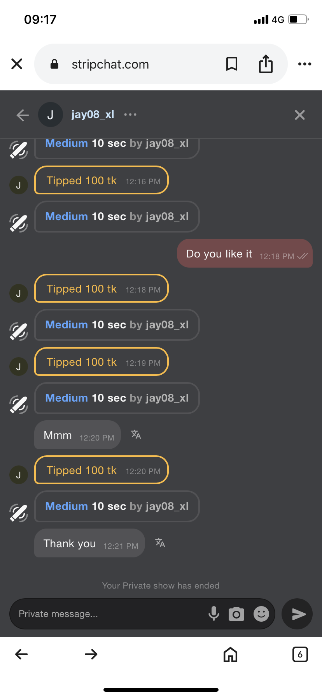Close the jay08_xl chat panel
The width and height of the screenshot is (322, 698).
click(299, 115)
